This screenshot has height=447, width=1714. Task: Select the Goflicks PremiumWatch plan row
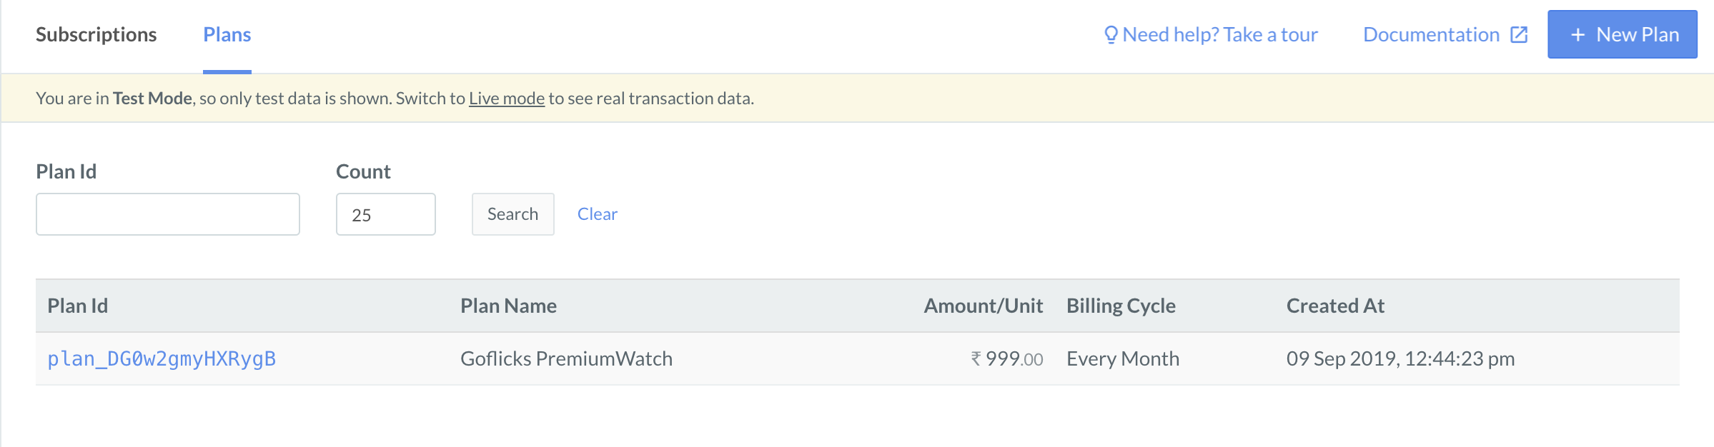(858, 358)
